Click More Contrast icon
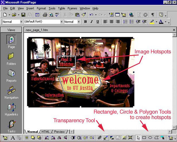The width and height of the screenshot is (177, 142). click(73, 138)
